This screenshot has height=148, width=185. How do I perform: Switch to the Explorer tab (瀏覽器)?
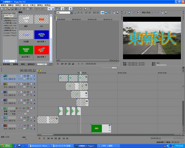[15, 64]
